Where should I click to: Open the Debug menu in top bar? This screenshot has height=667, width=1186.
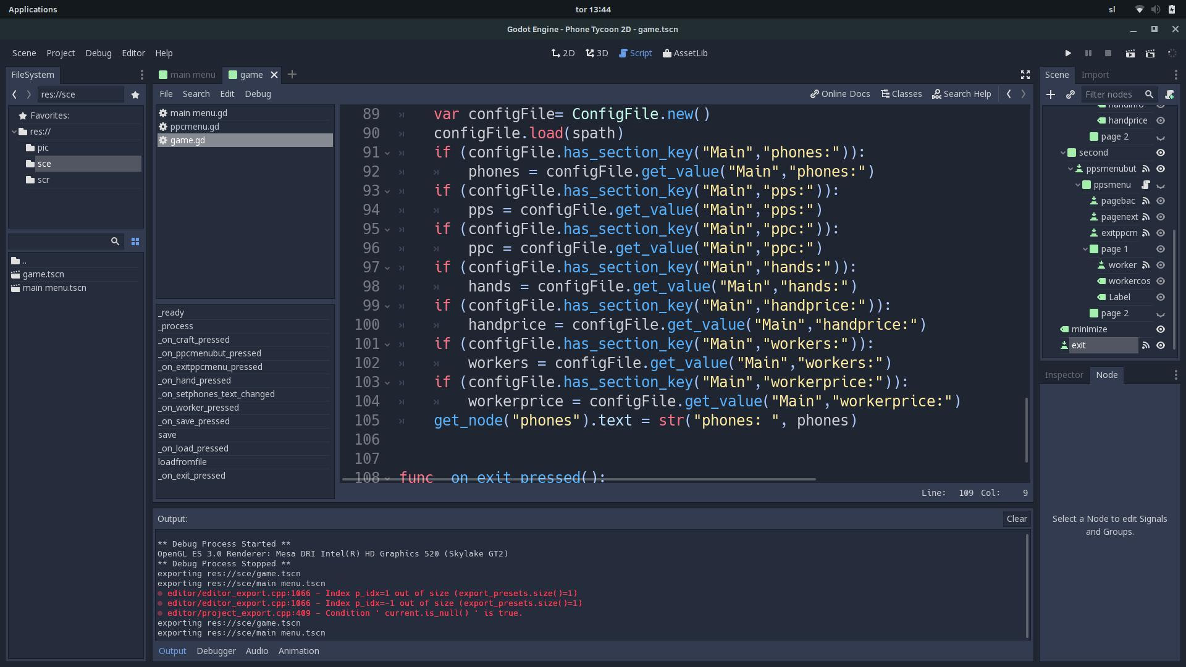pos(98,53)
